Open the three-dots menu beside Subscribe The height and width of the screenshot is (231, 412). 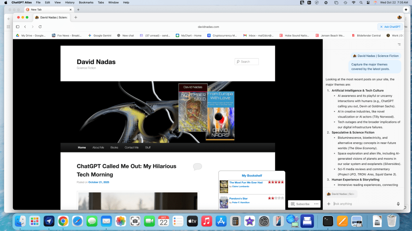coord(317,204)
